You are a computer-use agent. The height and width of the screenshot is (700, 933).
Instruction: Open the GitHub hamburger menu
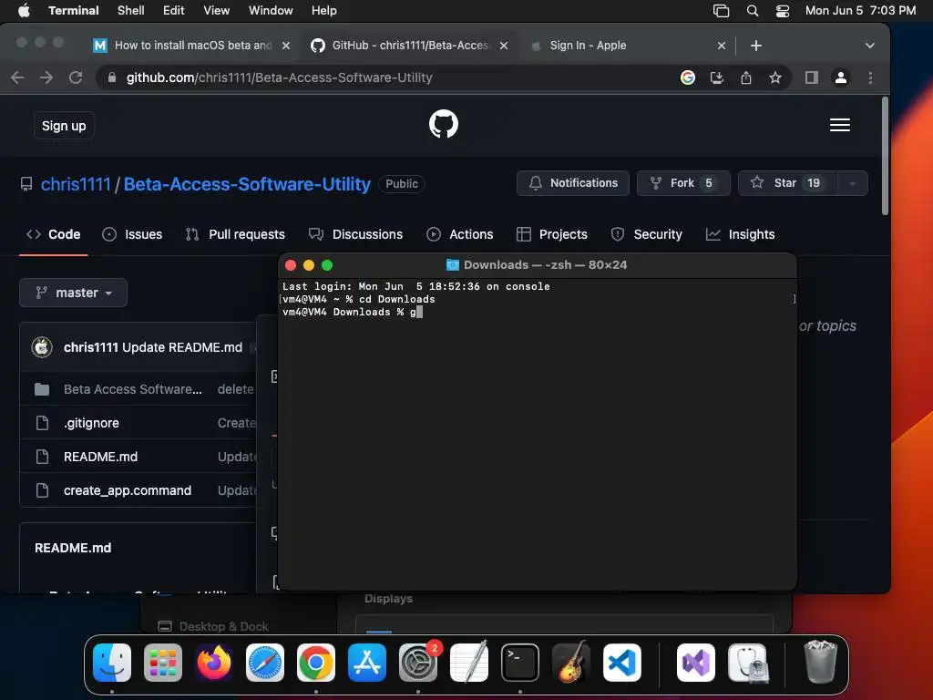(x=839, y=125)
